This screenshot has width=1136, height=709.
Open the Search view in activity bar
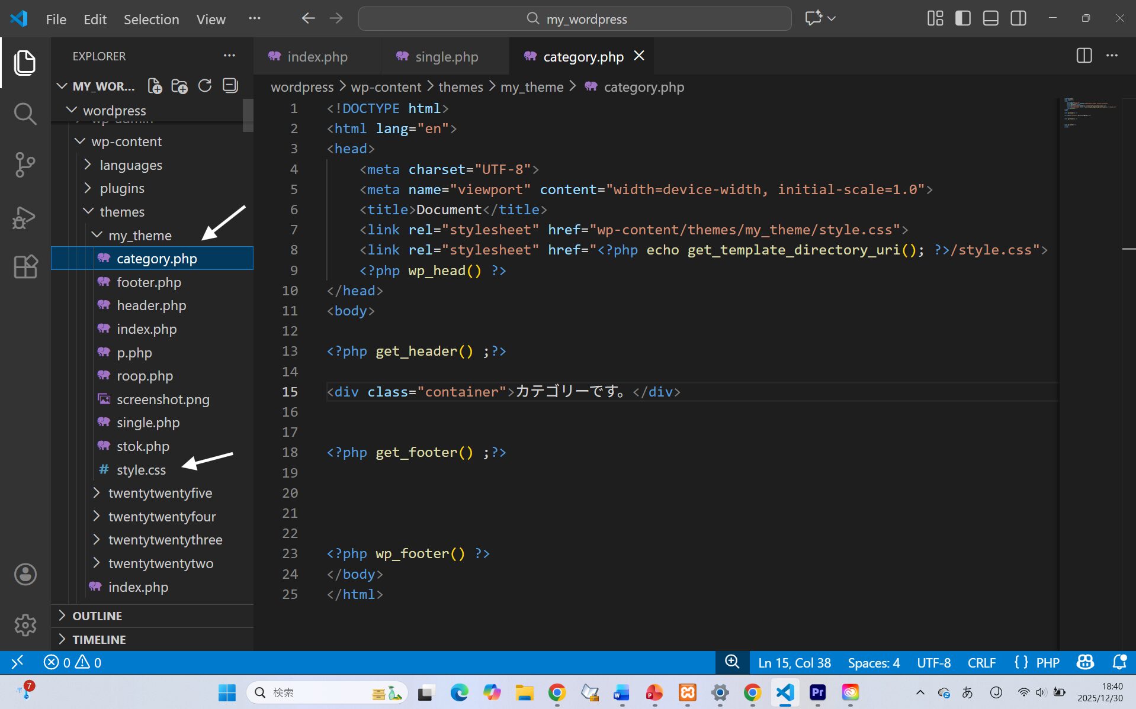[x=25, y=114]
